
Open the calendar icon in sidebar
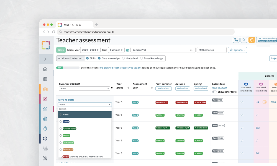point(45,79)
